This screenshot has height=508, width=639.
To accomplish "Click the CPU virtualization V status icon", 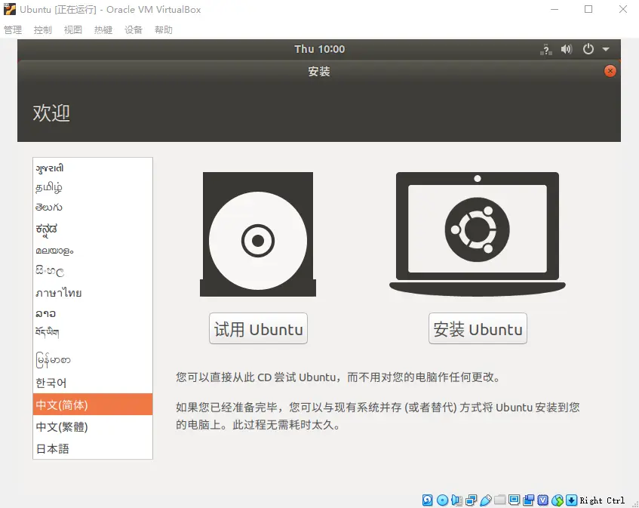I will (543, 500).
